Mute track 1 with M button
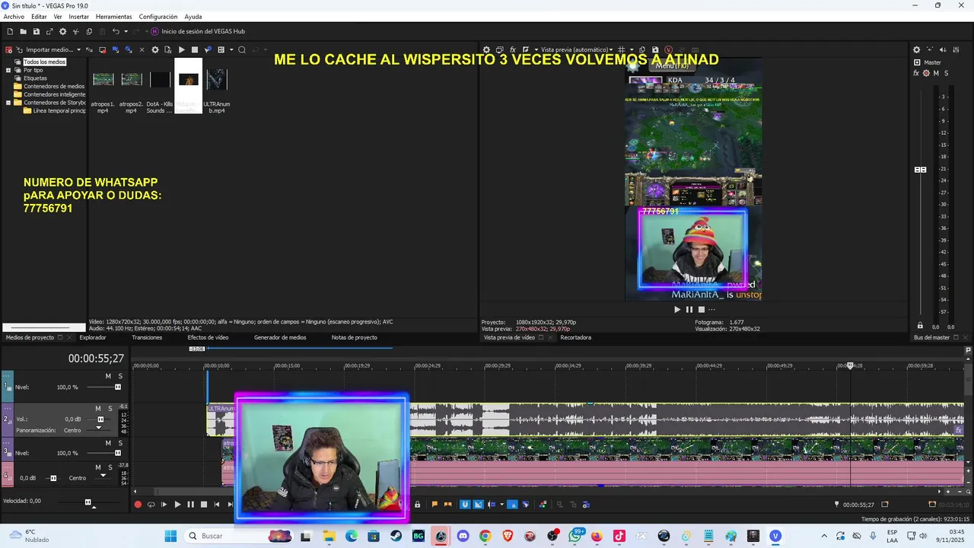Viewport: 974px width, 548px height. pyautogui.click(x=108, y=376)
